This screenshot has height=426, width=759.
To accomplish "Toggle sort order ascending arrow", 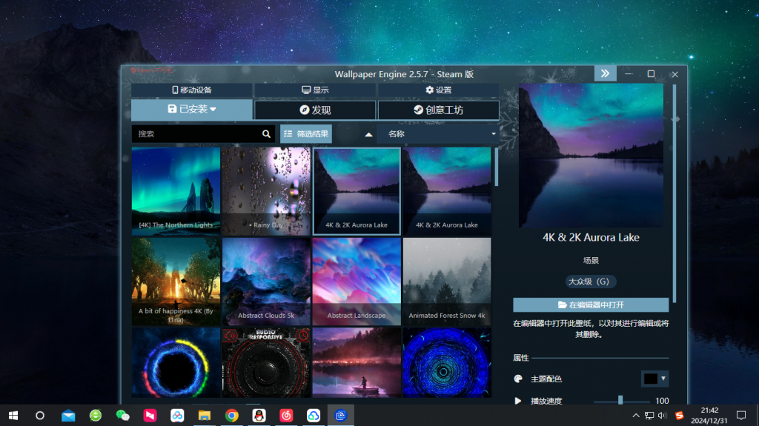I will pos(368,135).
